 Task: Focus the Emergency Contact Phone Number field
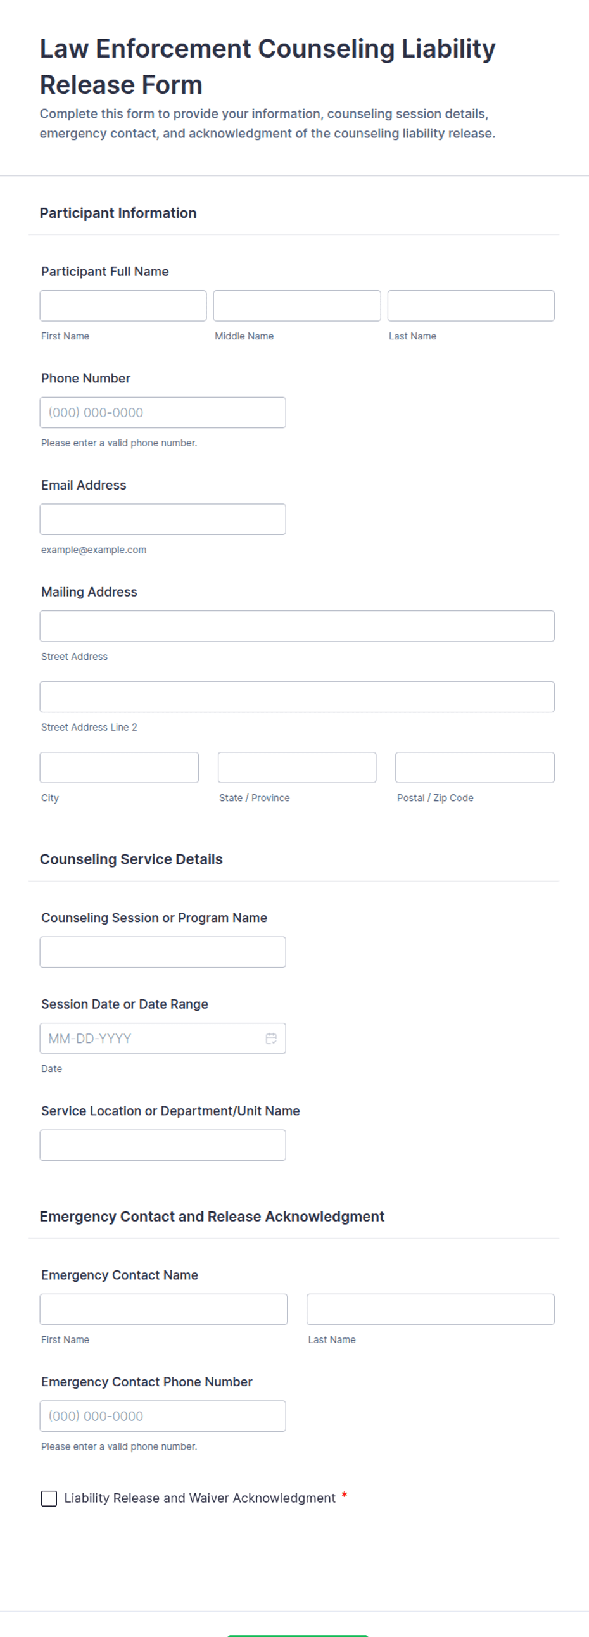163,1415
